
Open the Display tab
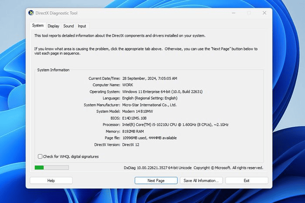[x=53, y=26]
